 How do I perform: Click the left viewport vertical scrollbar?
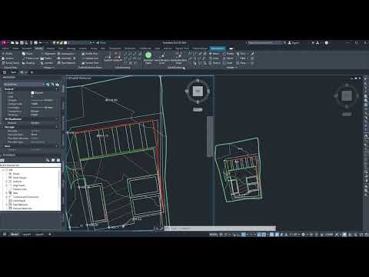210,136
